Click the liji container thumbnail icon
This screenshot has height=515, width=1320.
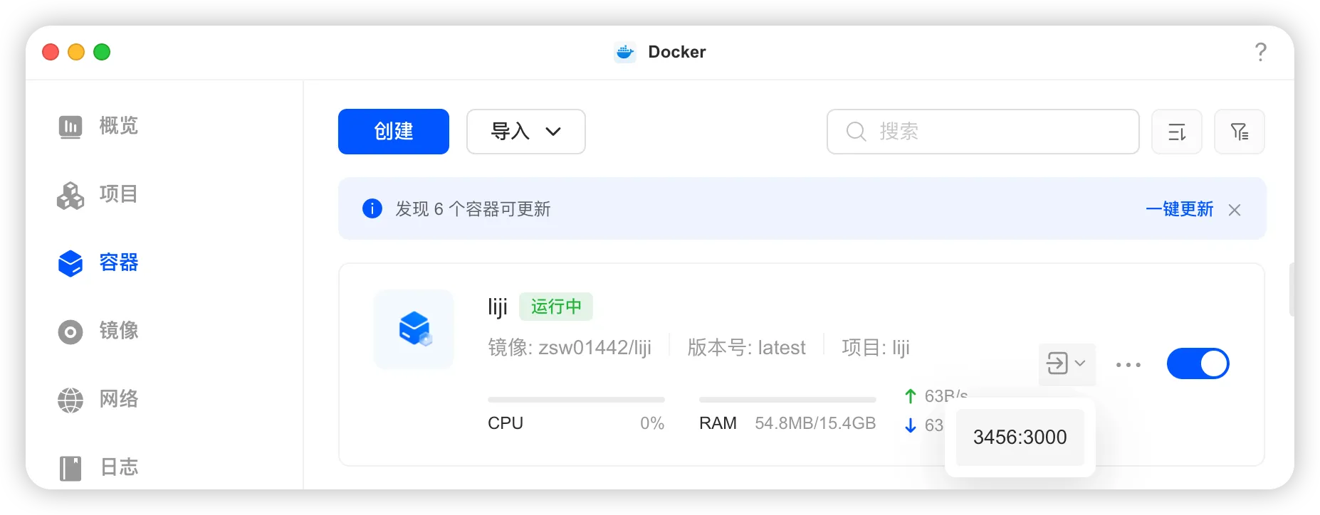pos(414,329)
